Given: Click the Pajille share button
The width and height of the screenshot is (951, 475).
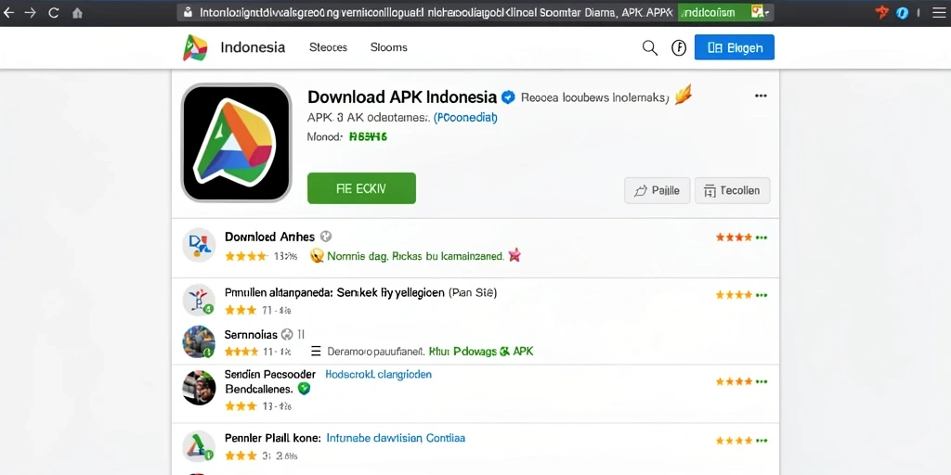Looking at the screenshot, I should point(657,191).
